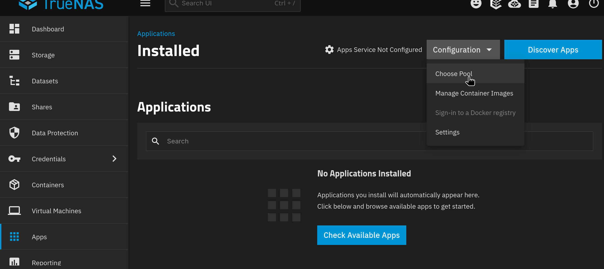
Task: Open the user account icon
Action: [x=573, y=4]
